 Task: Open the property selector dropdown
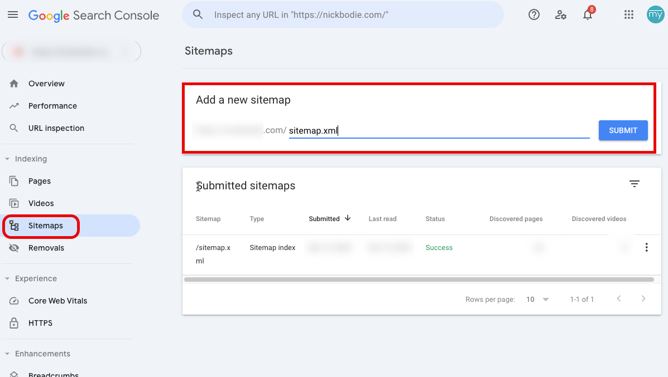click(71, 51)
